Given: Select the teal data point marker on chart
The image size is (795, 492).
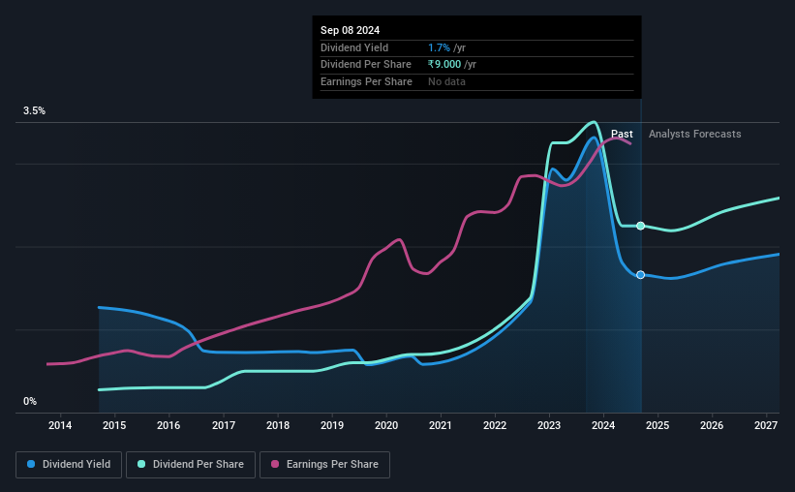Looking at the screenshot, I should (641, 226).
